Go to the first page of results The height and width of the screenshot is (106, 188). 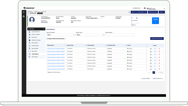click(x=149, y=73)
